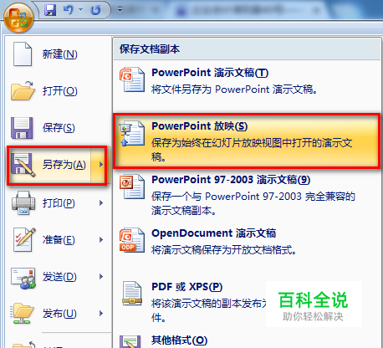Expand the 发送(D) submenu arrow
383x348 pixels.
coord(101,277)
